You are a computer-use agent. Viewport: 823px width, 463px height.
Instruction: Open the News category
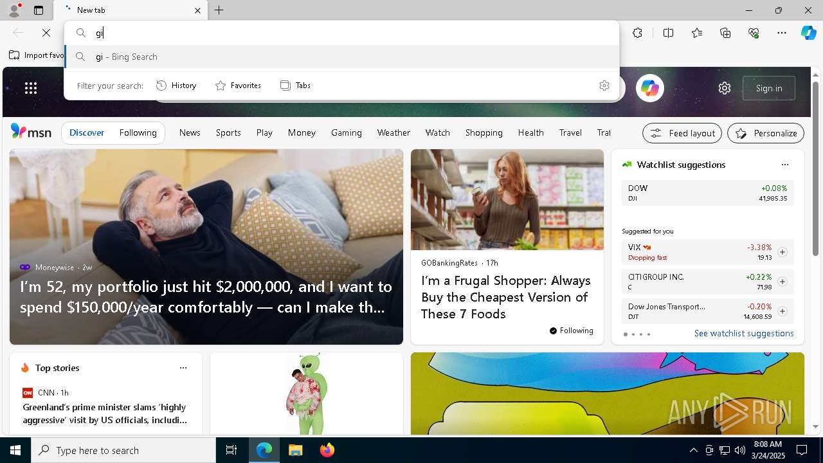[x=190, y=132]
